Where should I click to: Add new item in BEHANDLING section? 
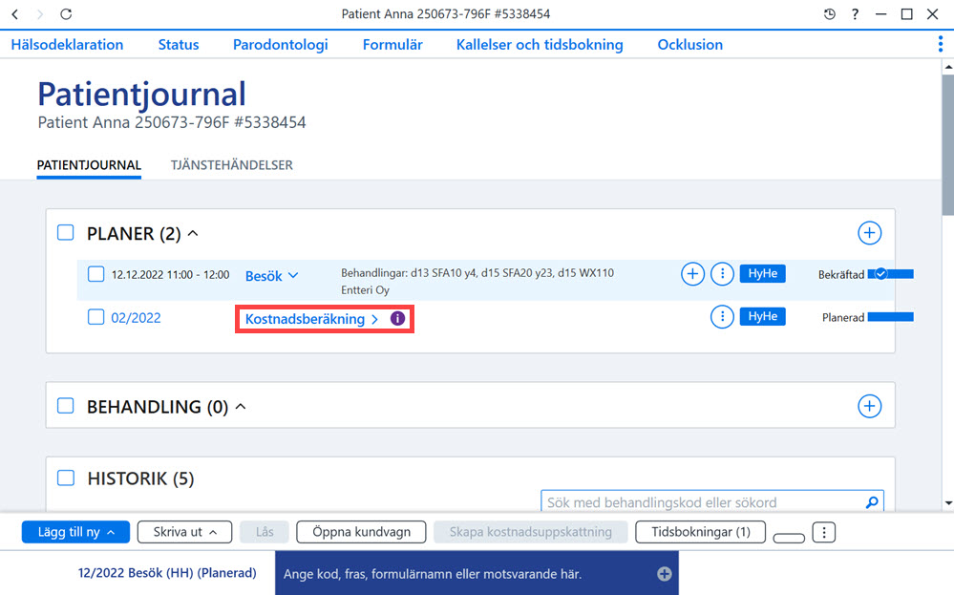(869, 406)
